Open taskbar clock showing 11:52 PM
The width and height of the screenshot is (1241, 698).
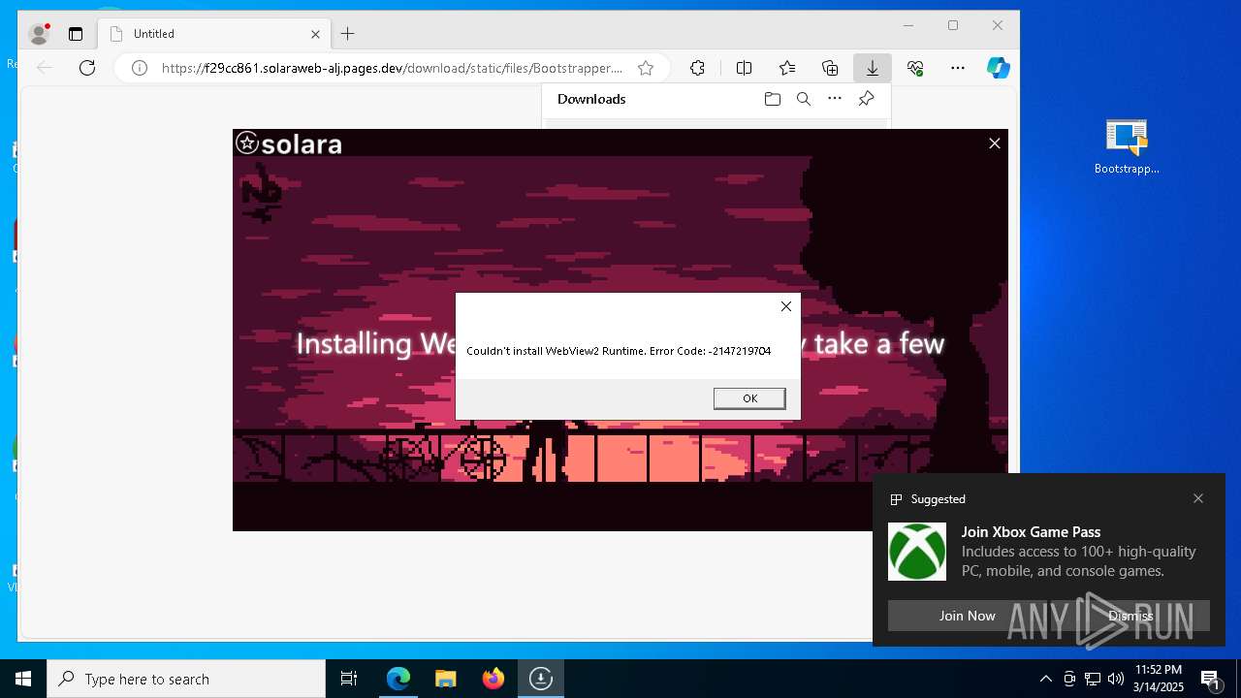click(1159, 679)
